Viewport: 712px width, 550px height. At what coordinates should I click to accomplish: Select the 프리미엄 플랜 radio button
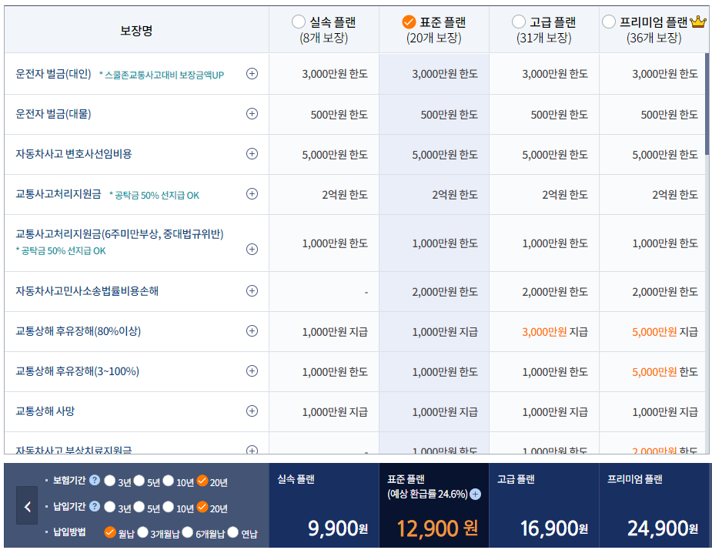click(608, 22)
